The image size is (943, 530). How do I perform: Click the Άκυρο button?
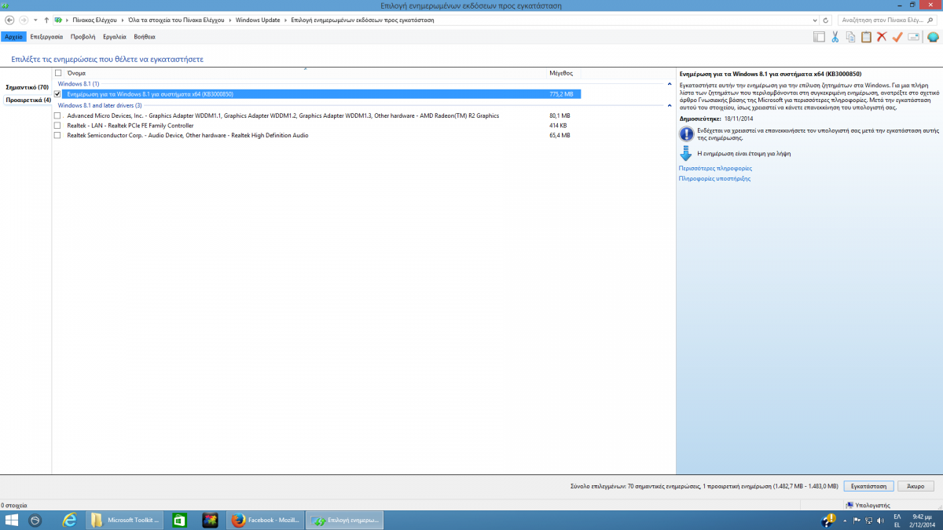point(915,486)
